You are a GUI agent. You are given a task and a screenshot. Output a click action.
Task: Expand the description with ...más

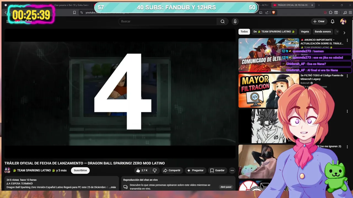112,187
